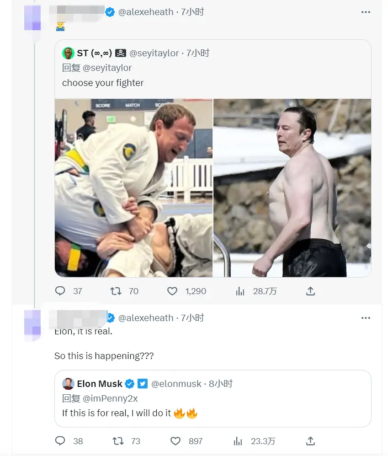Open the jiu-jitsu match photo on left
388x456 pixels.
[133, 188]
